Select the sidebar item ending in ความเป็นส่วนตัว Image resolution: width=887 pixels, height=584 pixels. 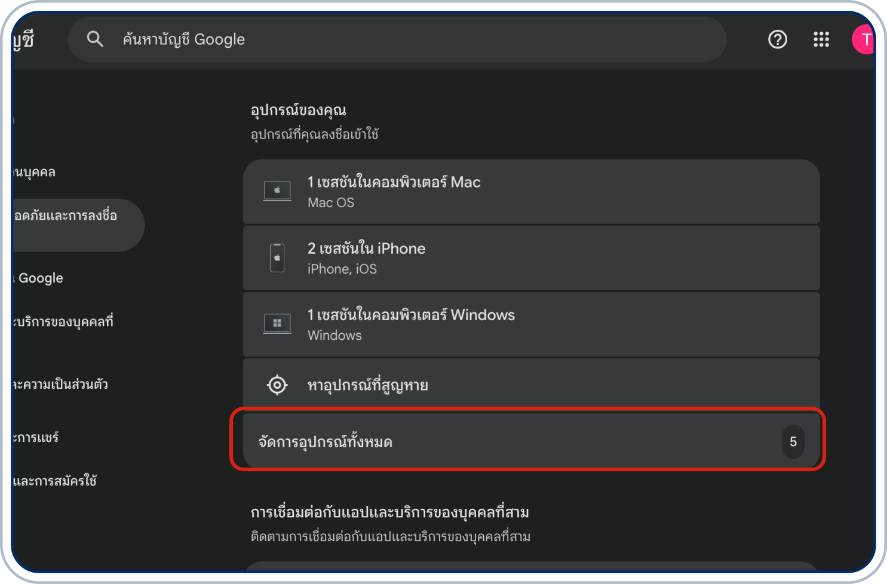60,384
